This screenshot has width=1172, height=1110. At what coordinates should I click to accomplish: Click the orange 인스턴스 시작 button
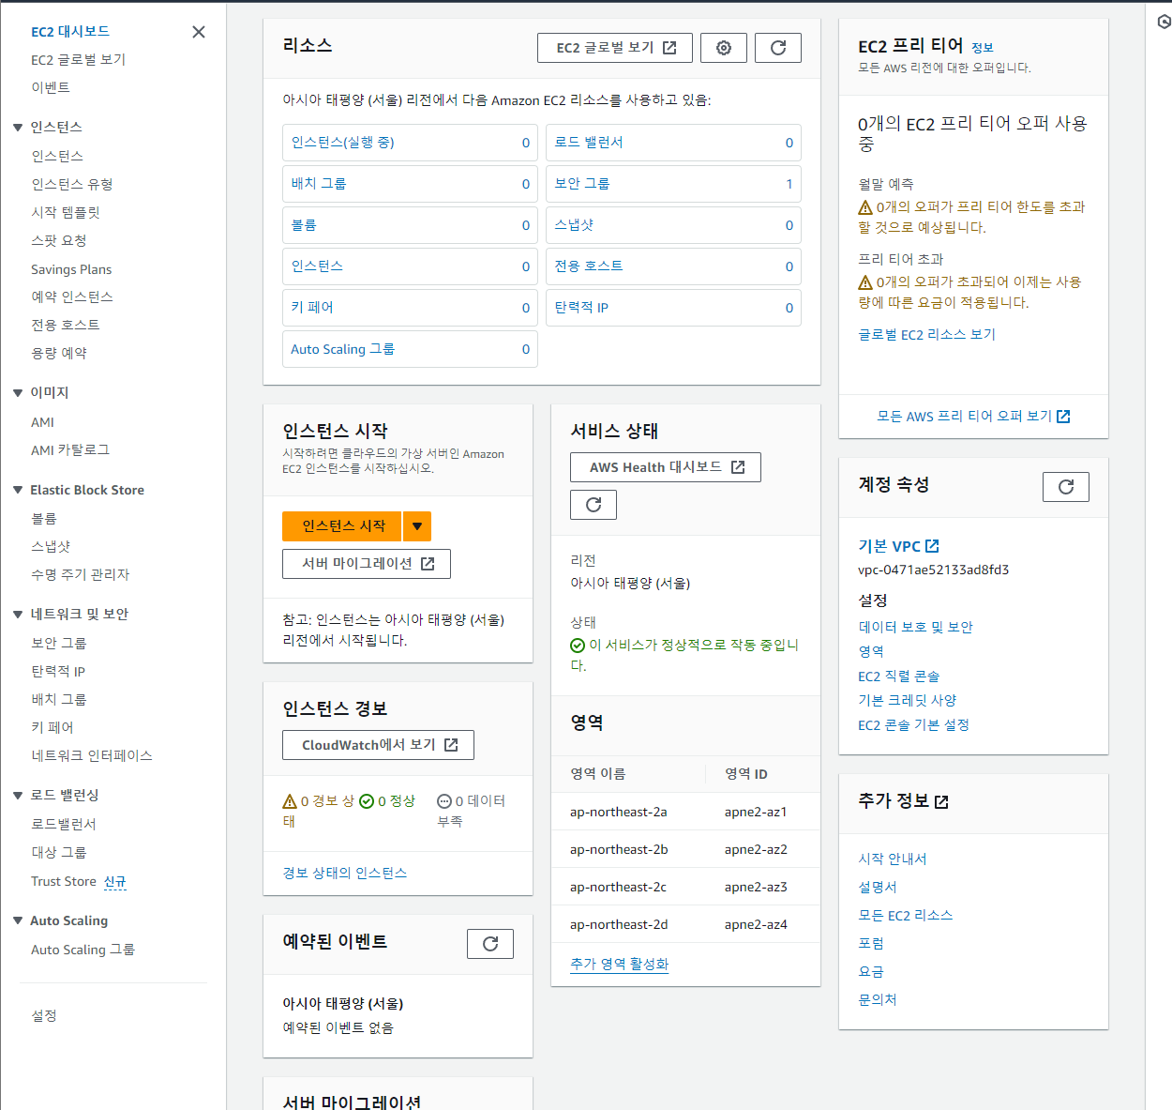pos(342,526)
